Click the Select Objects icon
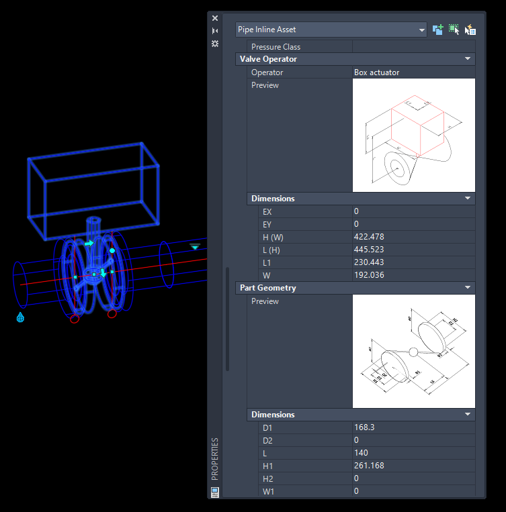Image resolution: width=506 pixels, height=512 pixels. 454,30
